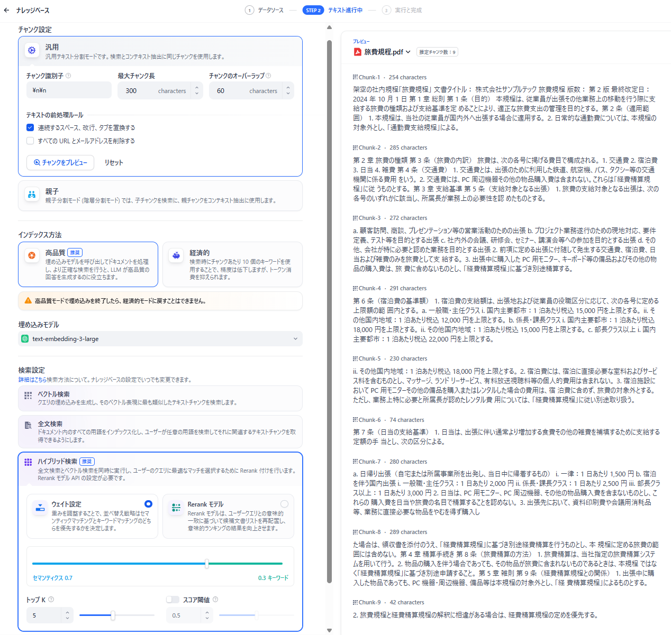Click the Chunk-1 drag handle icon
This screenshot has width=671, height=635.
click(356, 77)
